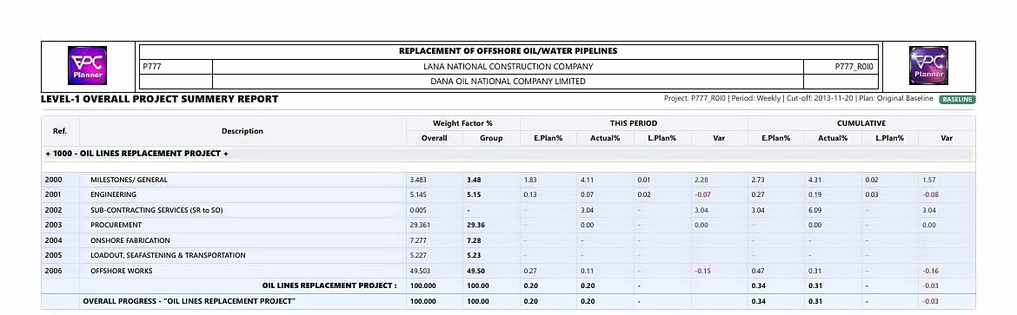
Task: Select 'SUB-CONTRACTING SERVICES (SR to SO)' row
Action: [156, 210]
